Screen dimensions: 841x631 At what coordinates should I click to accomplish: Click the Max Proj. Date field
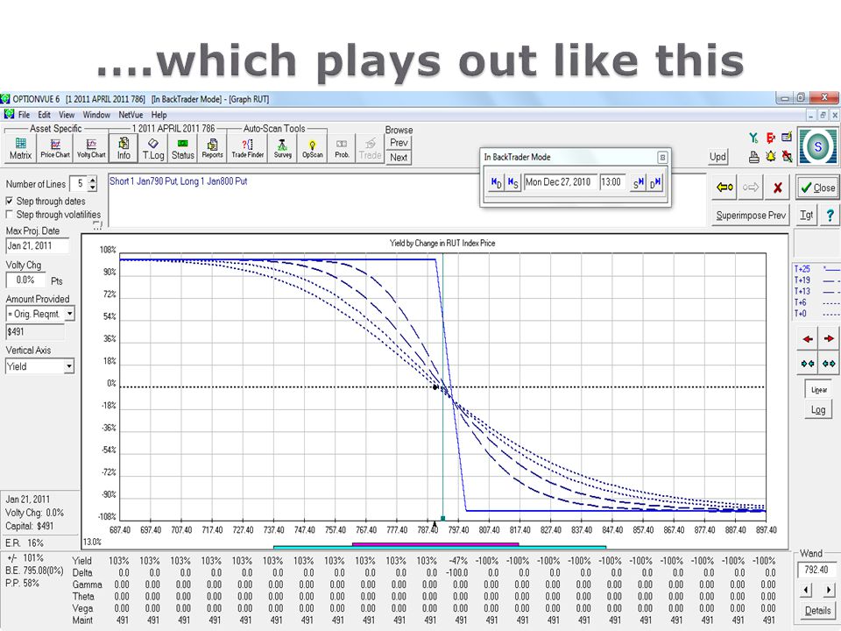[38, 245]
